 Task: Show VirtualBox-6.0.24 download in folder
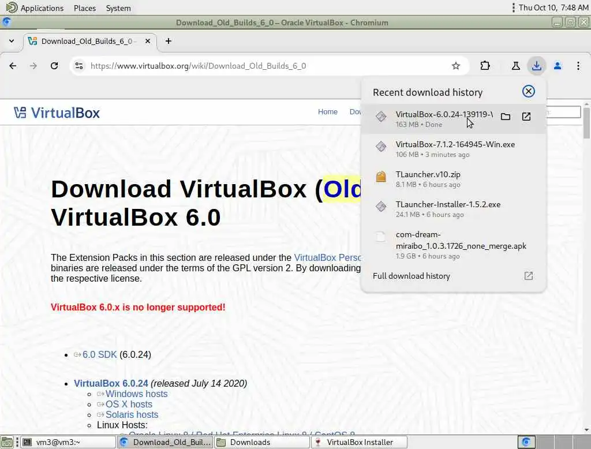[506, 117]
